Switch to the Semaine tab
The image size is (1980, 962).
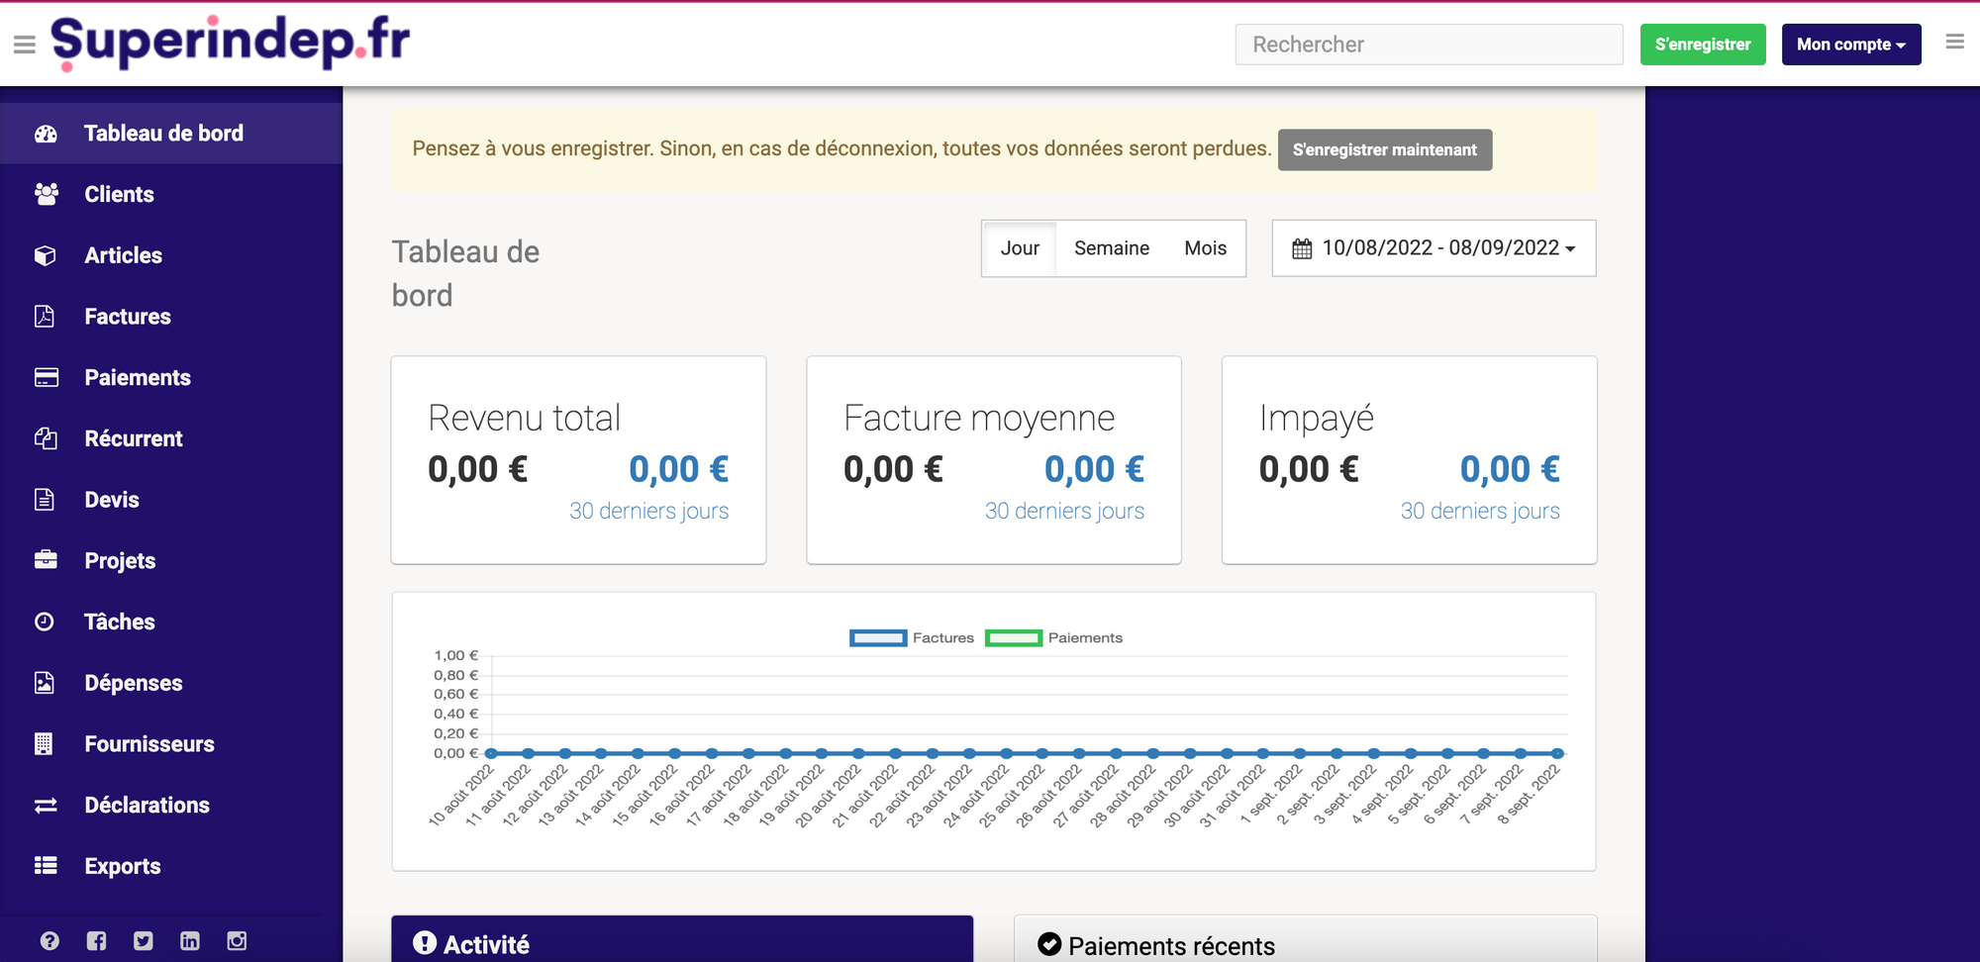1111,248
